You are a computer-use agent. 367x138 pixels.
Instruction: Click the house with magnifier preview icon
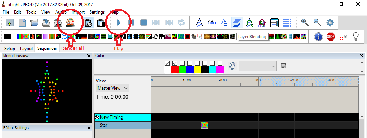(x=262, y=23)
